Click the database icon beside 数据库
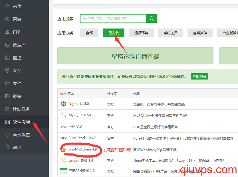The height and width of the screenshot is (177, 238). tap(7, 45)
